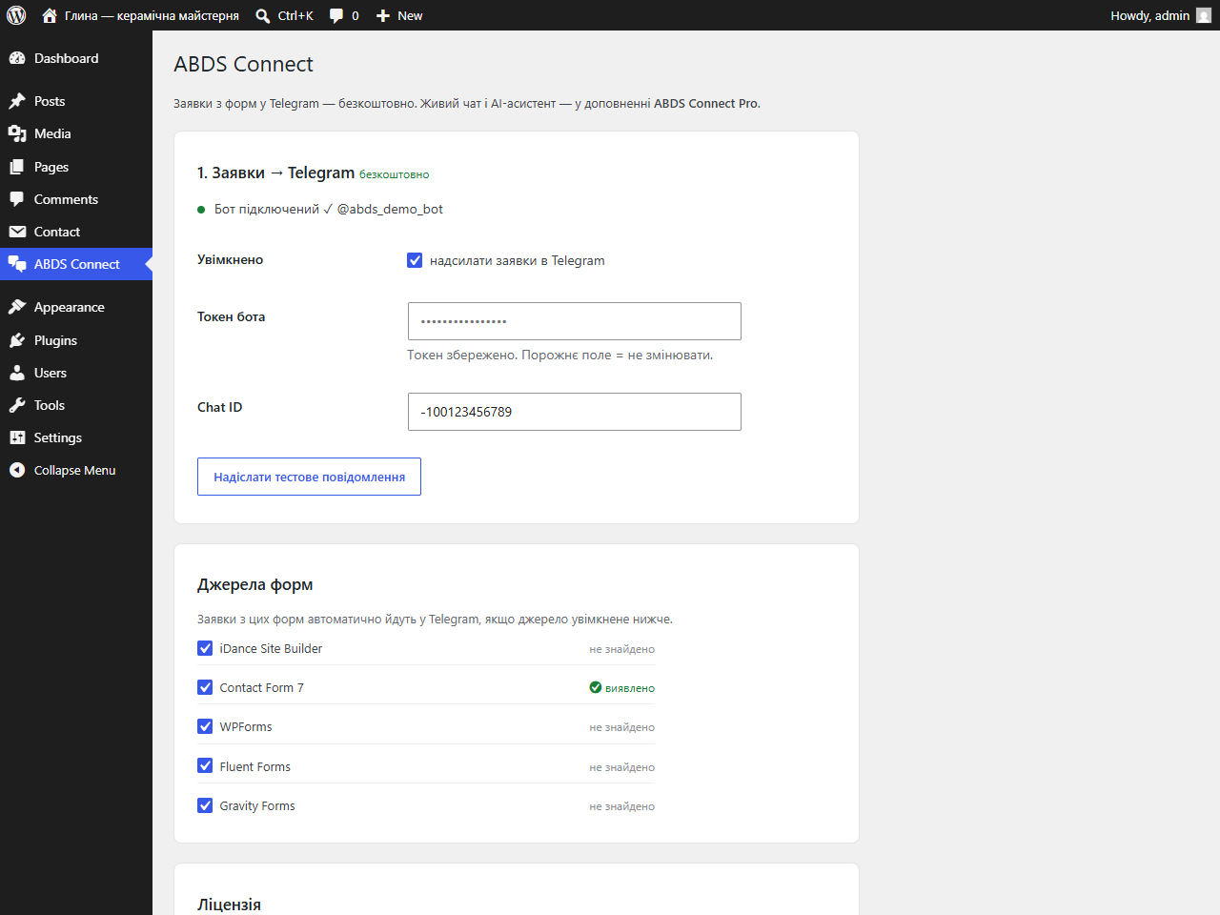Click into the bot token field
Screen dimensions: 1220x915
[x=575, y=321]
